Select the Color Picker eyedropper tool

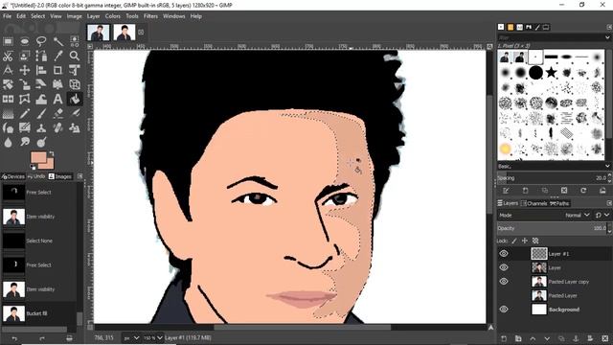coord(57,56)
